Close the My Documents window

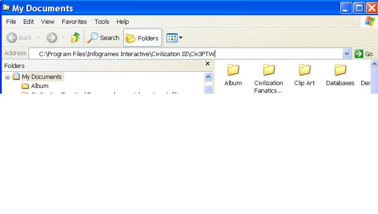pyautogui.click(x=372, y=8)
